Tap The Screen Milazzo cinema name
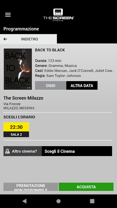Screen dimensions: 117x208 [23, 98]
